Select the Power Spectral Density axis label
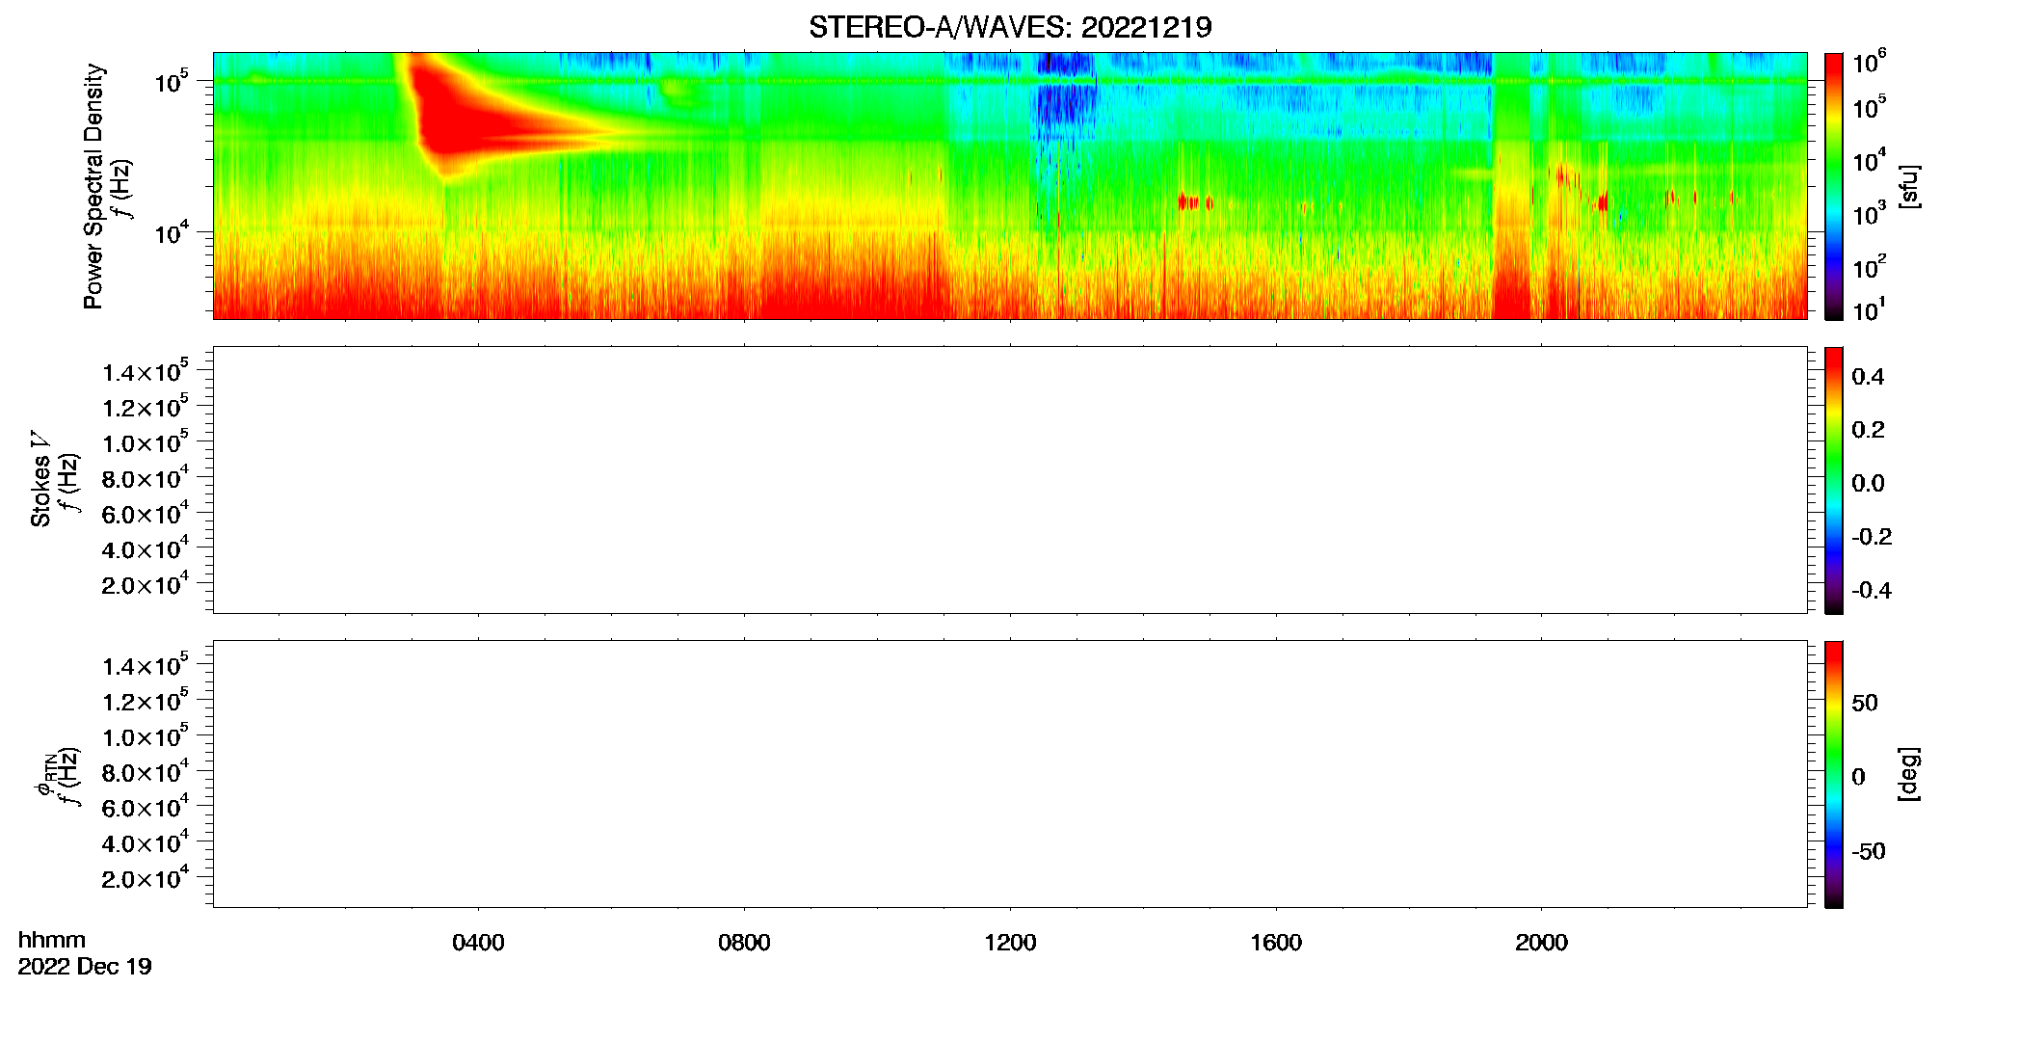Screen dimensions: 2020x1041 93,186
